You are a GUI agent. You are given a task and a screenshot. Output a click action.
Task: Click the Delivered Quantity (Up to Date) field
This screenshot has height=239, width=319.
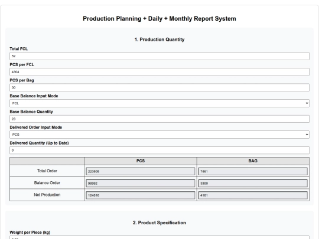(x=159, y=150)
